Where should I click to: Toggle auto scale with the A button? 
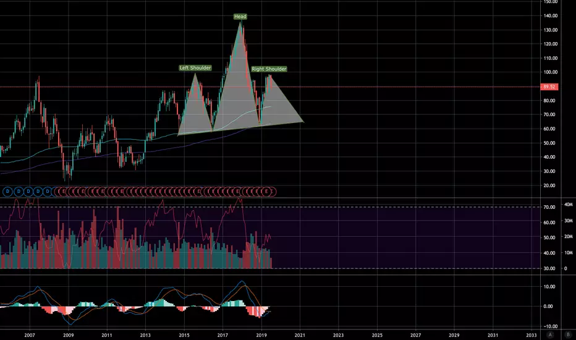550,334
